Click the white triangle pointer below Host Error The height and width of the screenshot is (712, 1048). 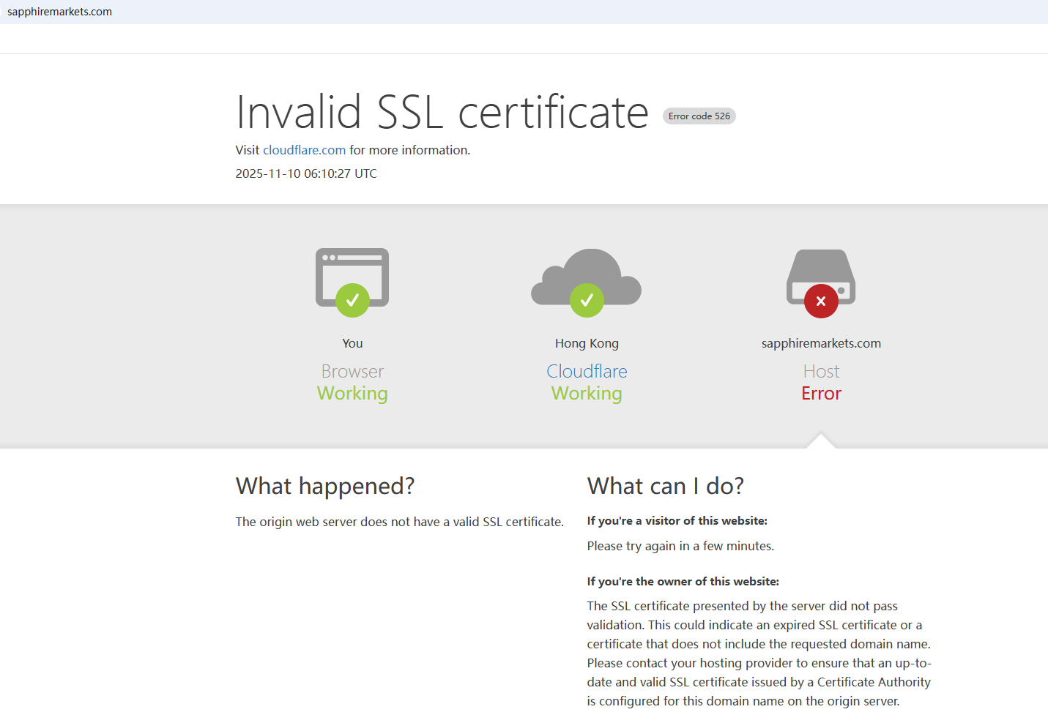point(821,441)
